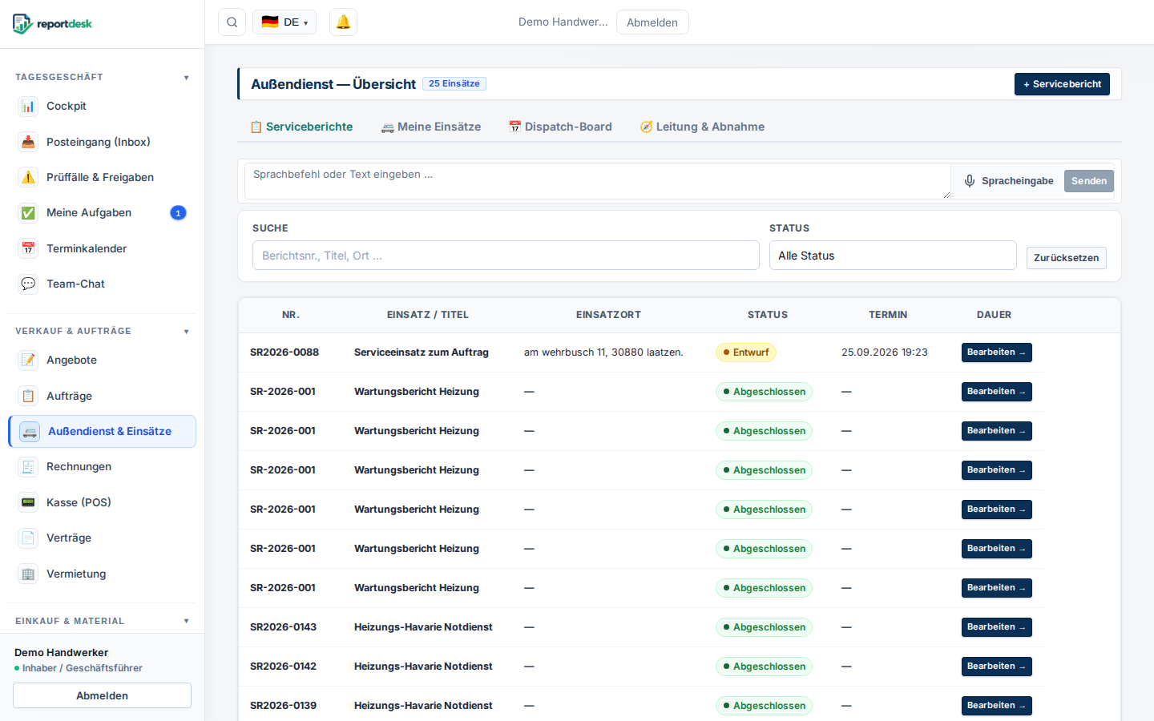
Task: Open Rechnungen invoice icon
Action: click(x=28, y=466)
